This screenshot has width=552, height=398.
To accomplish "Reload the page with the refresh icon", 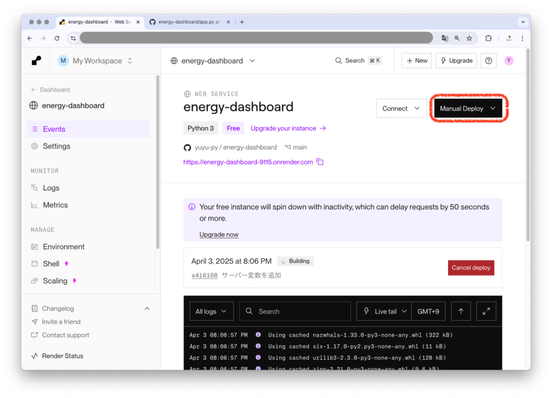I will click(x=57, y=38).
